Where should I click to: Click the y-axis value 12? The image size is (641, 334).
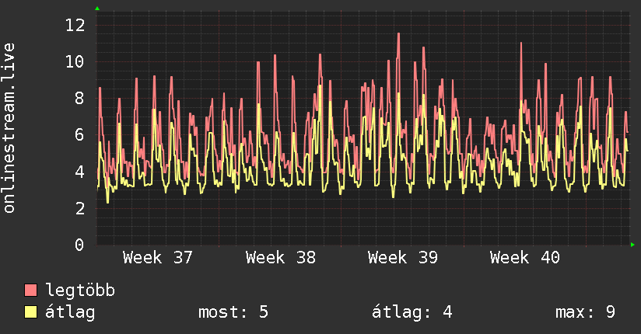tap(75, 26)
